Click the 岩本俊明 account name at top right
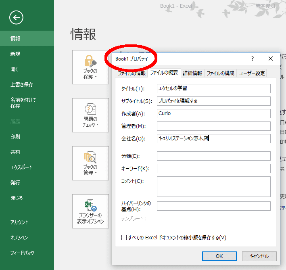This screenshot has width=286, height=270. (x=265, y=6)
